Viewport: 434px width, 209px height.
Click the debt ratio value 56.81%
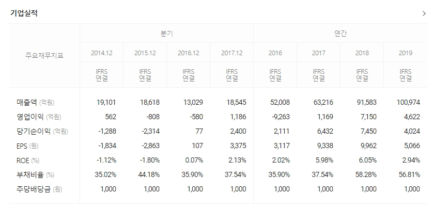point(409,175)
